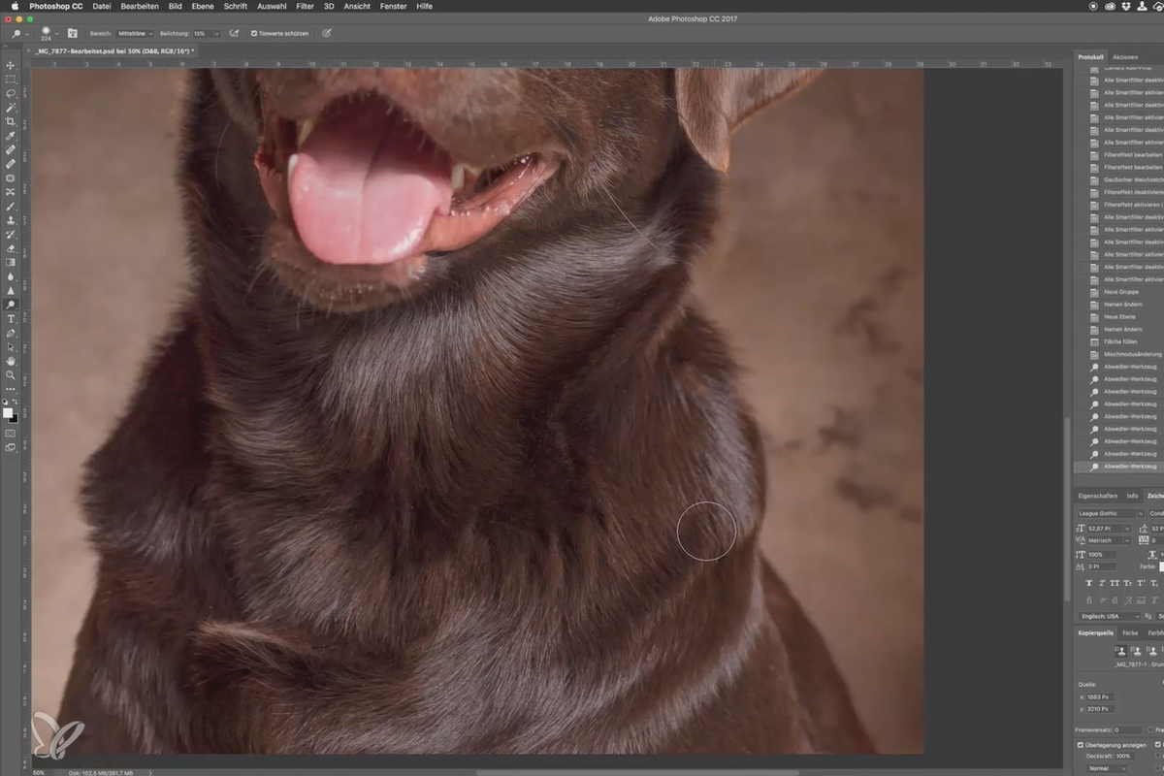Select the Horizontal Type tool
The width and height of the screenshot is (1164, 776).
(11, 318)
